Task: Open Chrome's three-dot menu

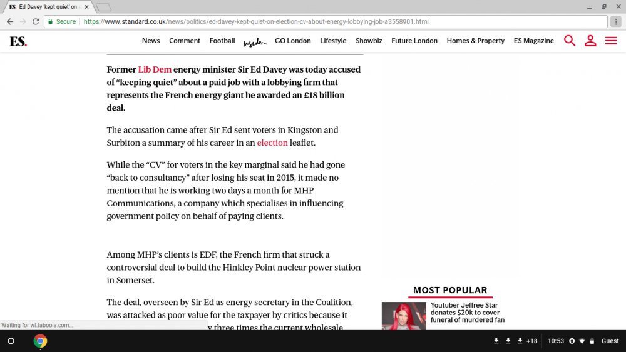Action: (x=616, y=21)
